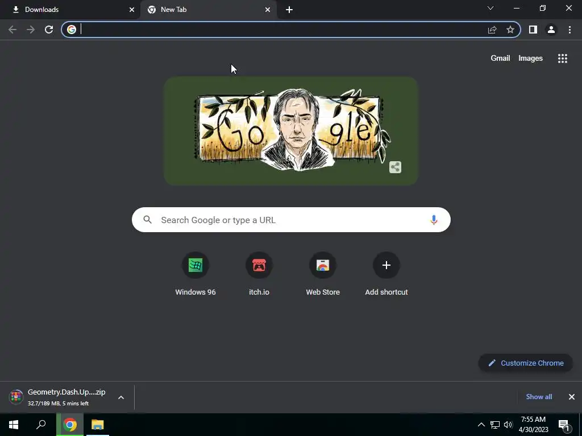Open the Web Store shortcut

(x=323, y=274)
